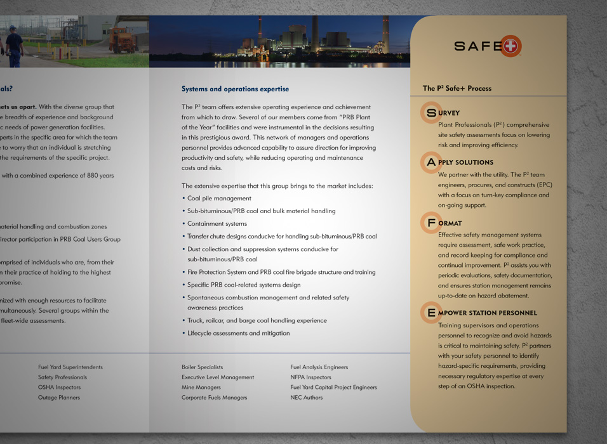Click "Boiler Specialists" in the footer list
607x444 pixels.
(x=203, y=367)
